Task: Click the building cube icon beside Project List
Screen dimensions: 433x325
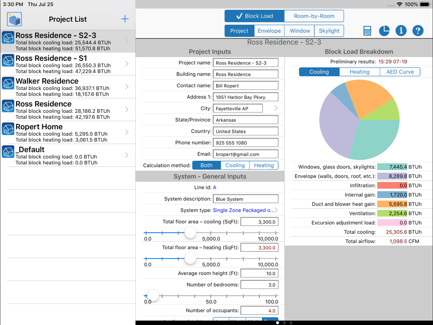Action: pyautogui.click(x=14, y=19)
